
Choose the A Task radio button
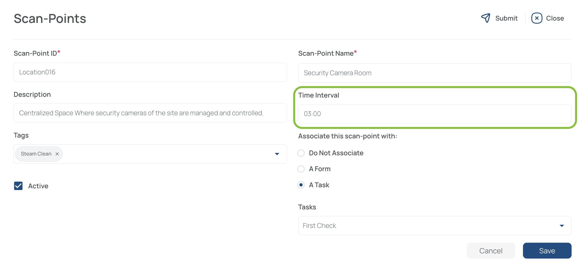pos(301,185)
